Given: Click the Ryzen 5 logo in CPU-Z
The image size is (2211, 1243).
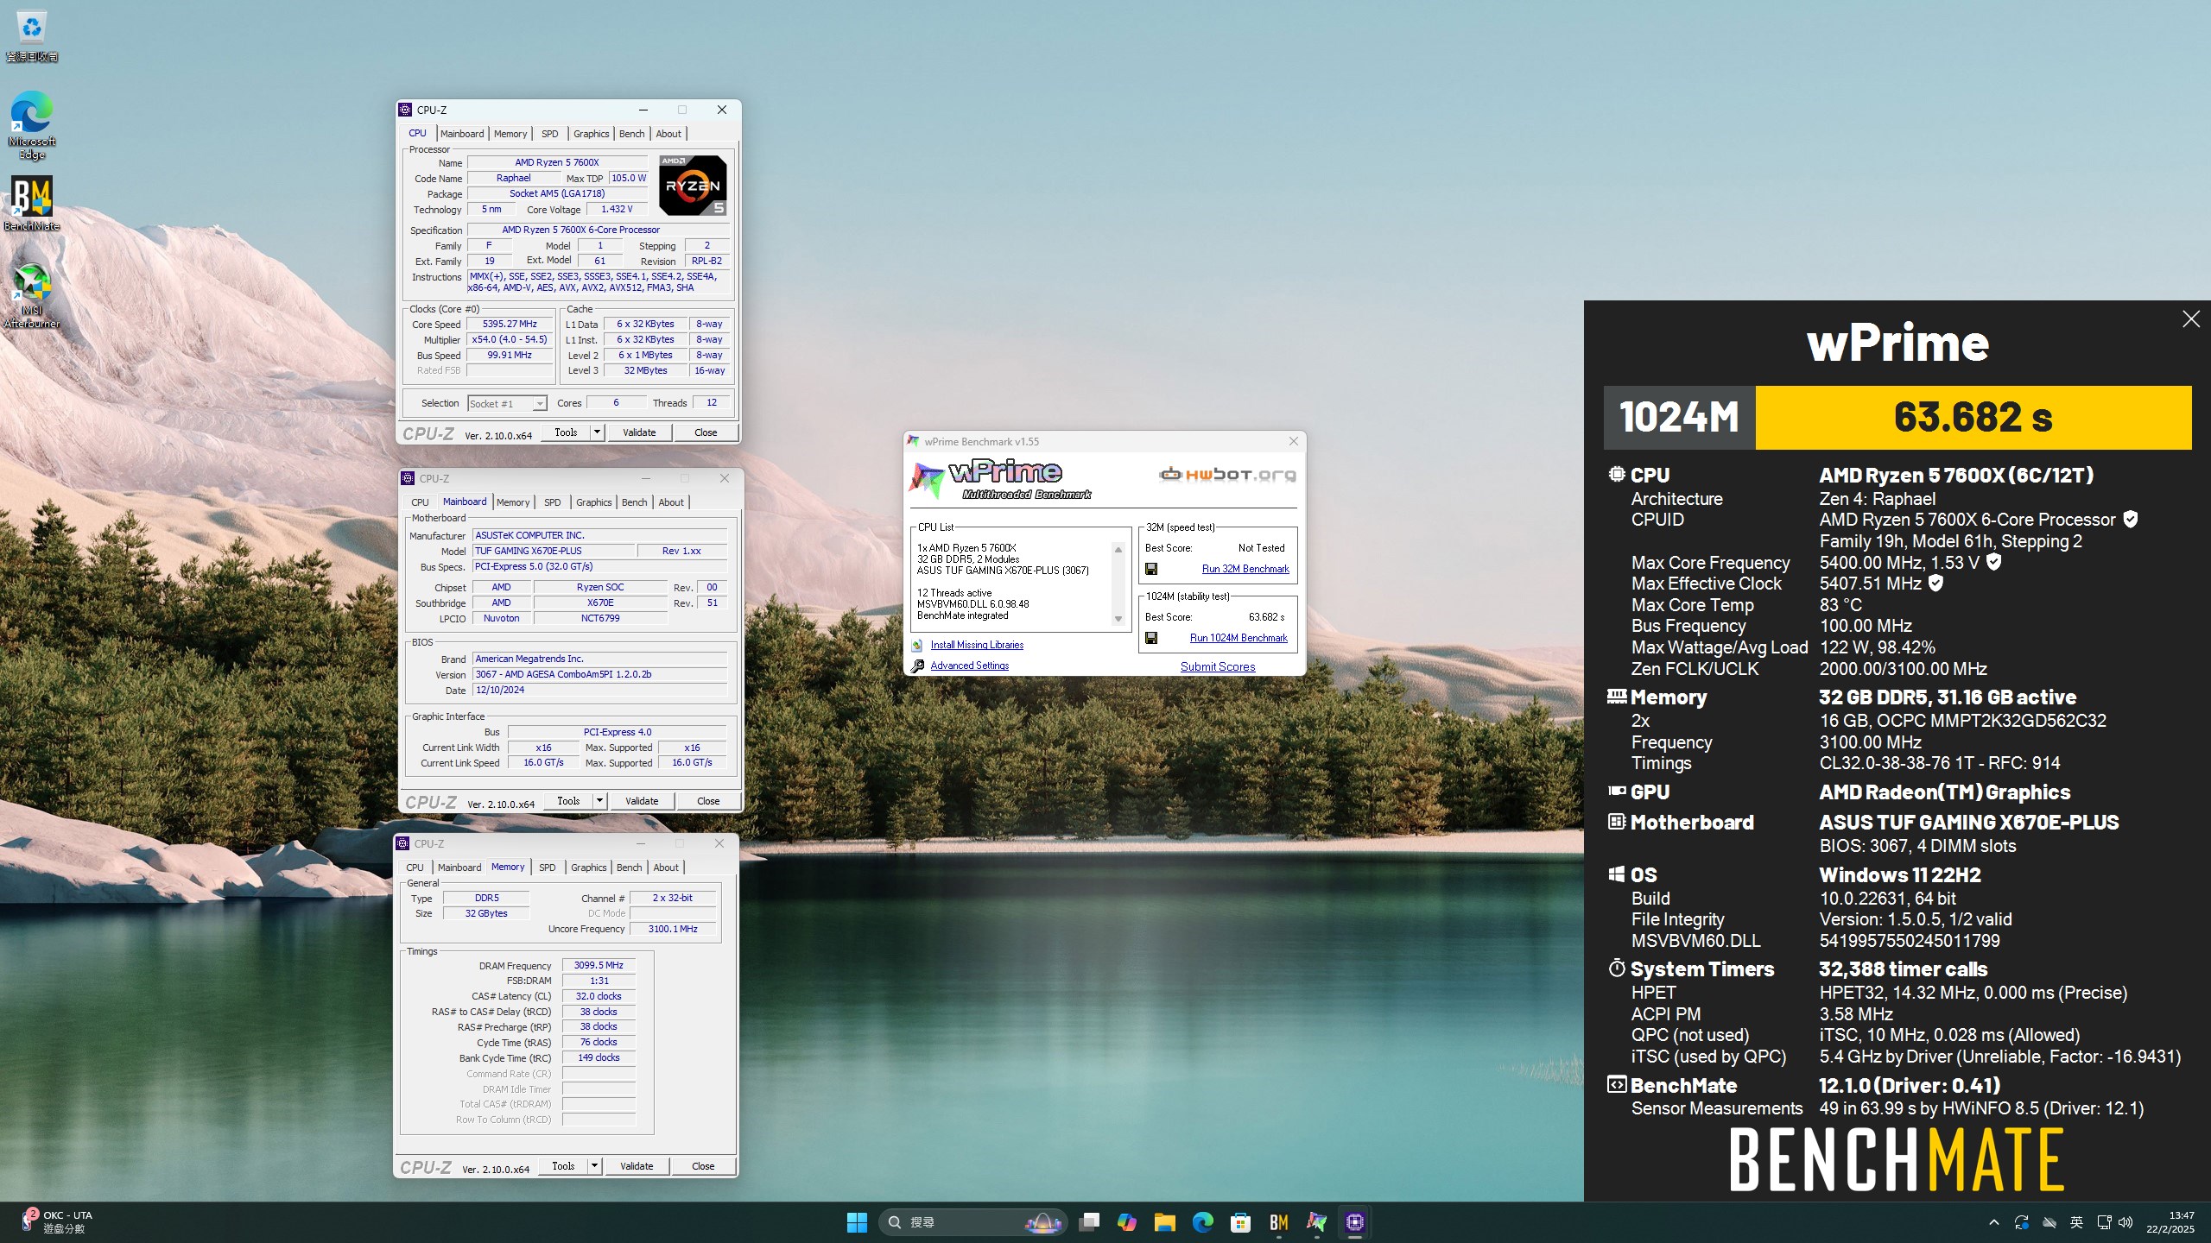Looking at the screenshot, I should pos(693,186).
